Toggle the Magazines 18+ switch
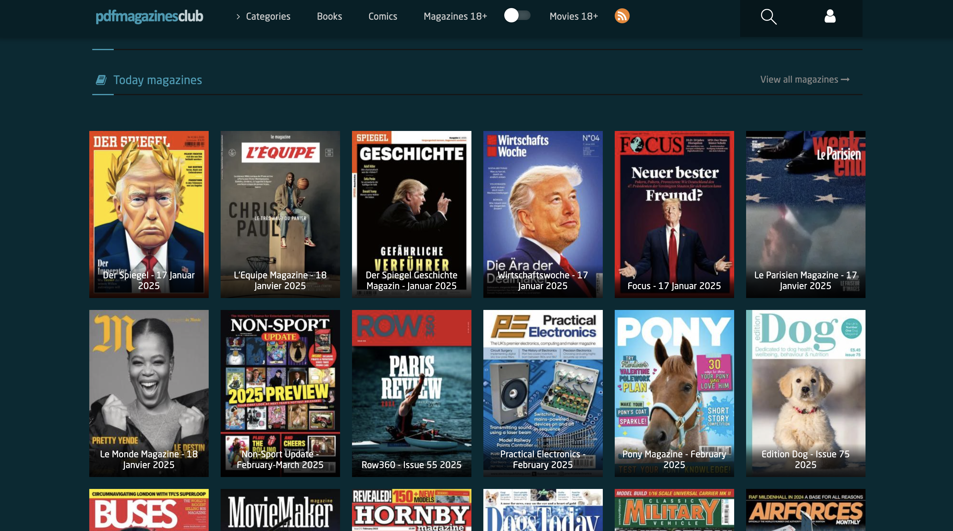953x531 pixels. pos(517,16)
